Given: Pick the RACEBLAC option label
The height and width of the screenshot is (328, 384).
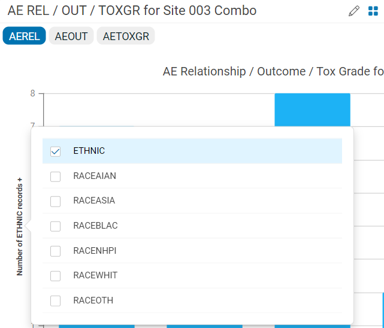Looking at the screenshot, I should (95, 226).
